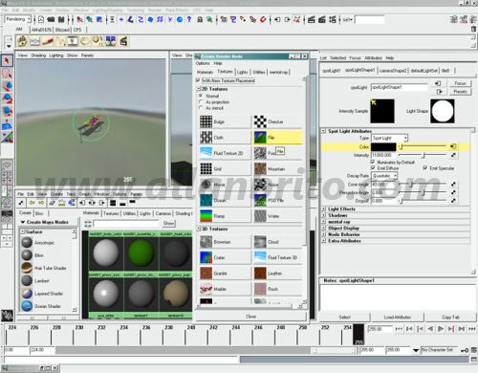
Task: Select the As projection radio option
Action: point(201,102)
